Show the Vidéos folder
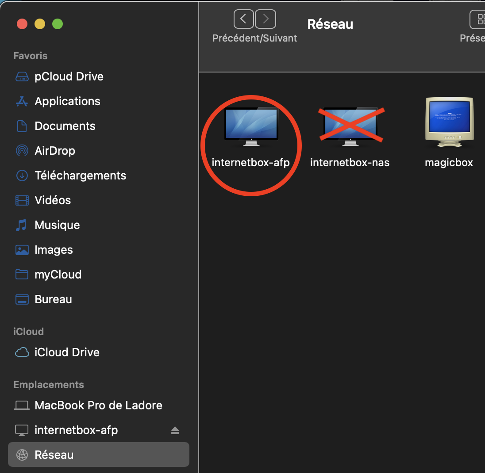The height and width of the screenshot is (473, 485). coord(53,200)
